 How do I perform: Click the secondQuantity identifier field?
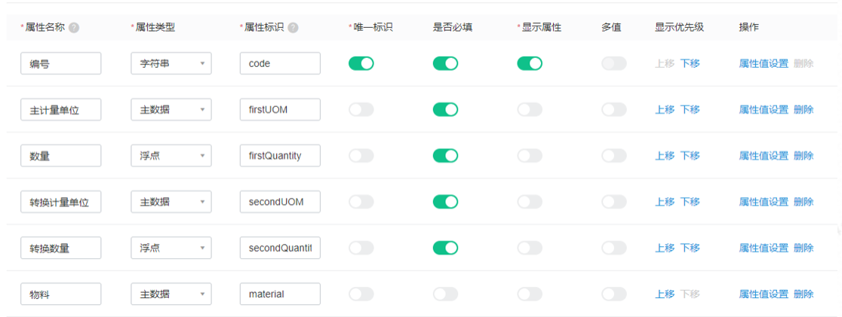(281, 248)
